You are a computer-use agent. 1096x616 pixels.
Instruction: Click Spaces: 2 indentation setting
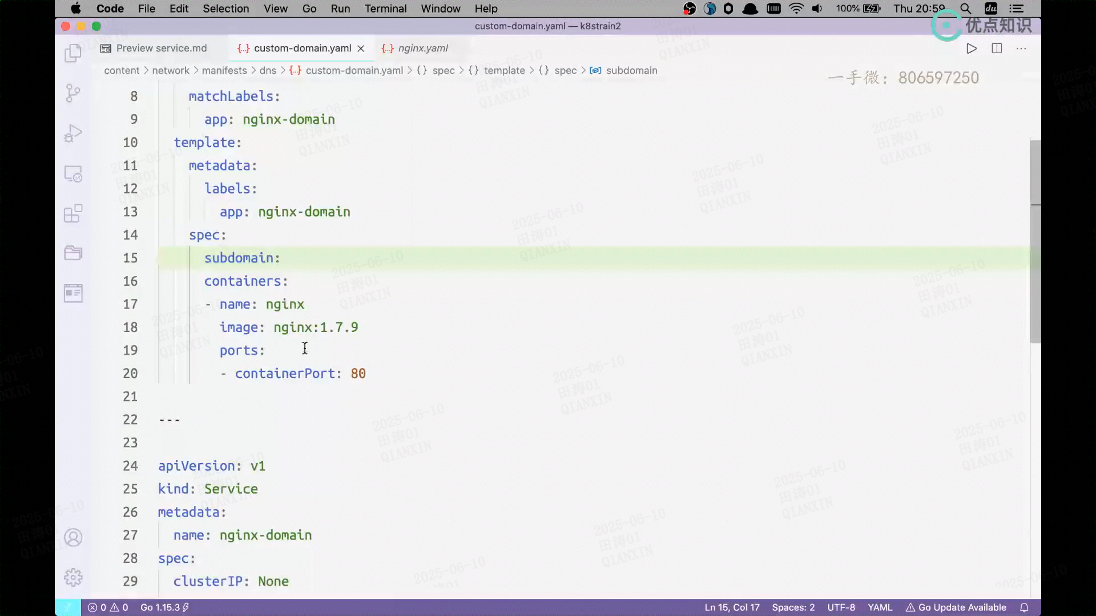click(793, 607)
